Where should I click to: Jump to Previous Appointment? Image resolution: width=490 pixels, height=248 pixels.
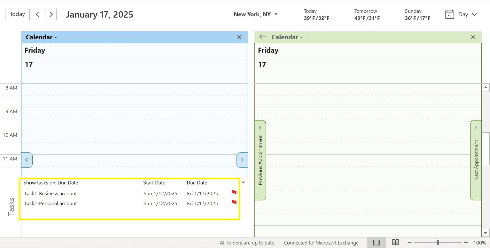[260, 160]
